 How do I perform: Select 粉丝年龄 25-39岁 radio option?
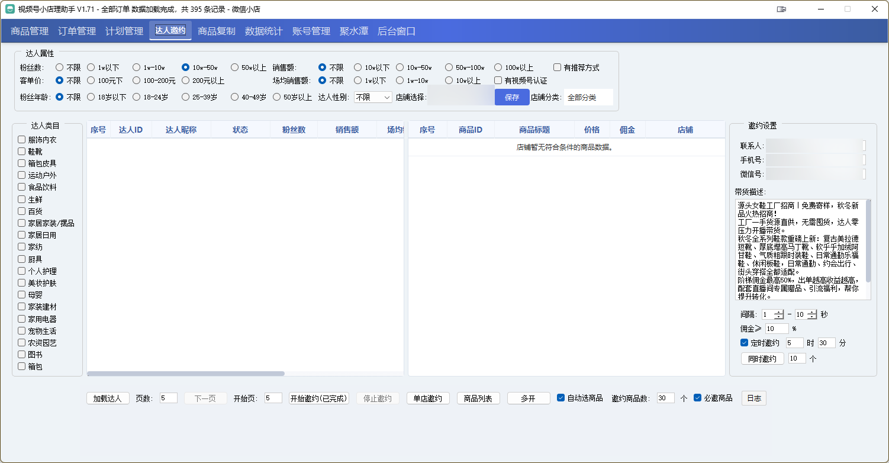[x=186, y=97]
